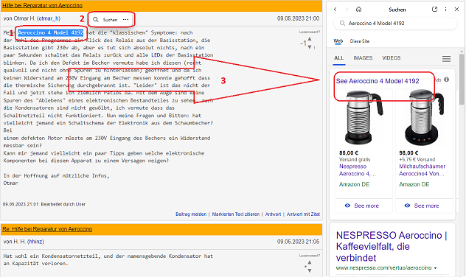Open the hhinz user profile link
This screenshot has width=466, height=277.
[x=35, y=242]
